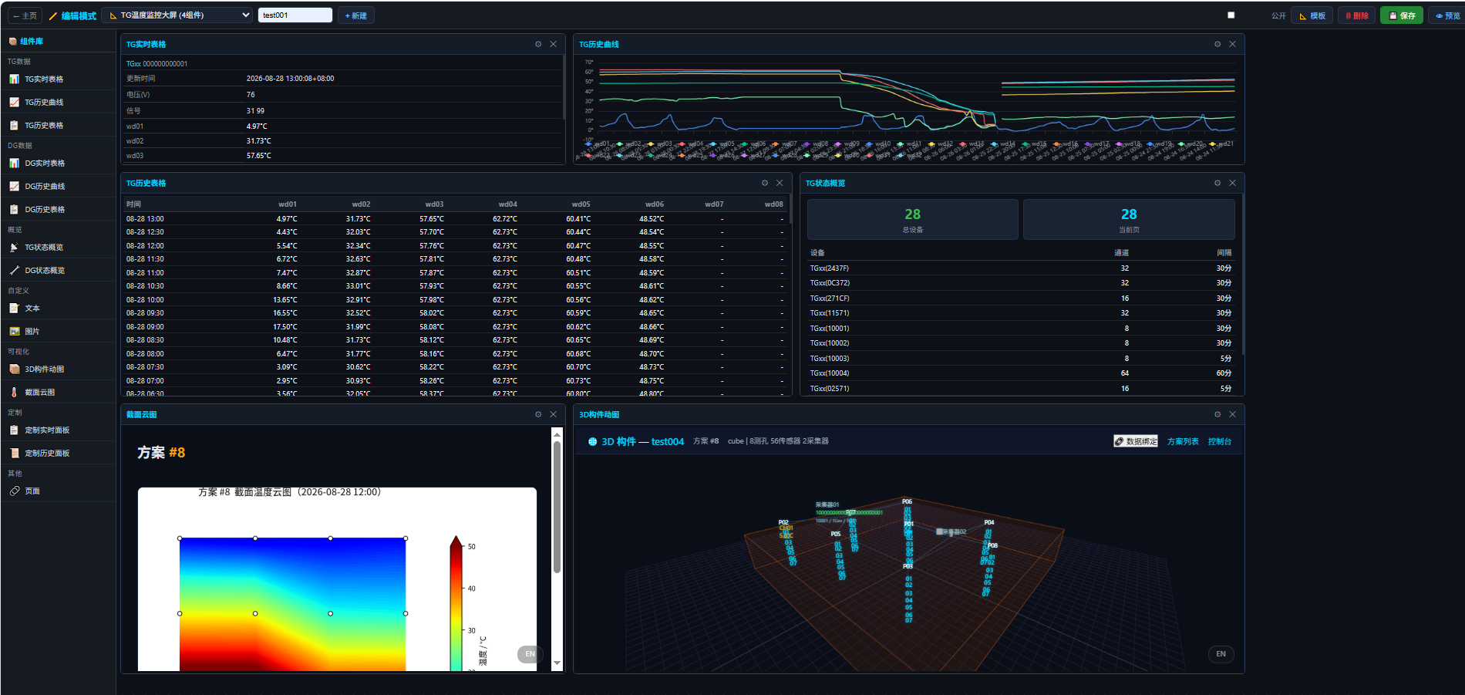Viewport: 1465px width, 695px height.
Task: Open the 模板 template button
Action: tap(1312, 15)
